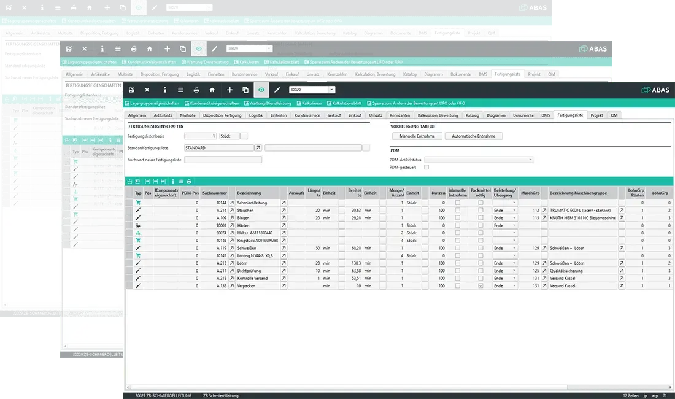The image size is (675, 399).
Task: Switch to Kalkulation, Bewertung tab in front window
Action: [436, 115]
